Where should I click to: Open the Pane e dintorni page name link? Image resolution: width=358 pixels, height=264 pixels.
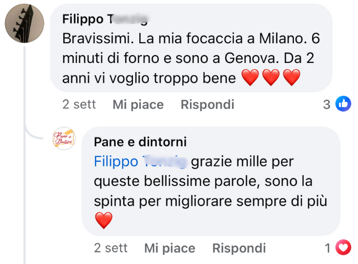[x=140, y=142]
